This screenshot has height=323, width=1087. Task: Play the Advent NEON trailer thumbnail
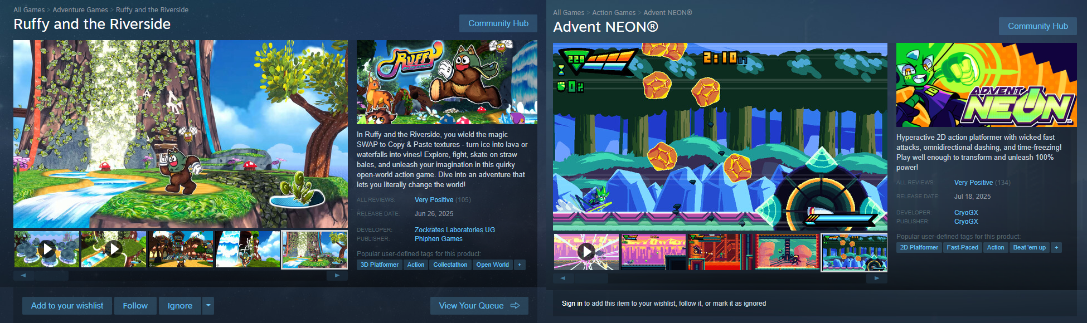tap(586, 252)
